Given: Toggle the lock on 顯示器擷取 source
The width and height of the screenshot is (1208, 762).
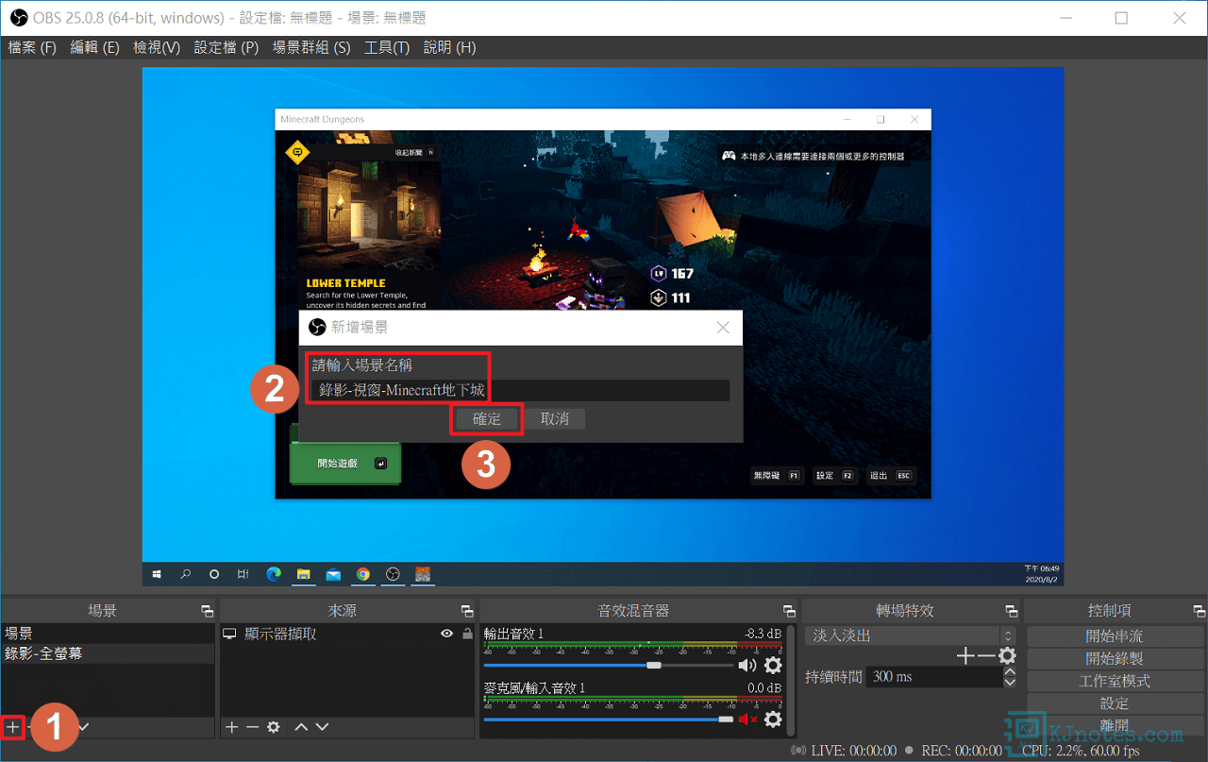Looking at the screenshot, I should coord(467,635).
